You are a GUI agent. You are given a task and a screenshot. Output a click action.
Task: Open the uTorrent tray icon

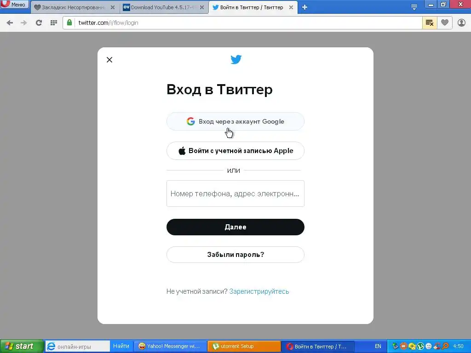tap(420, 347)
